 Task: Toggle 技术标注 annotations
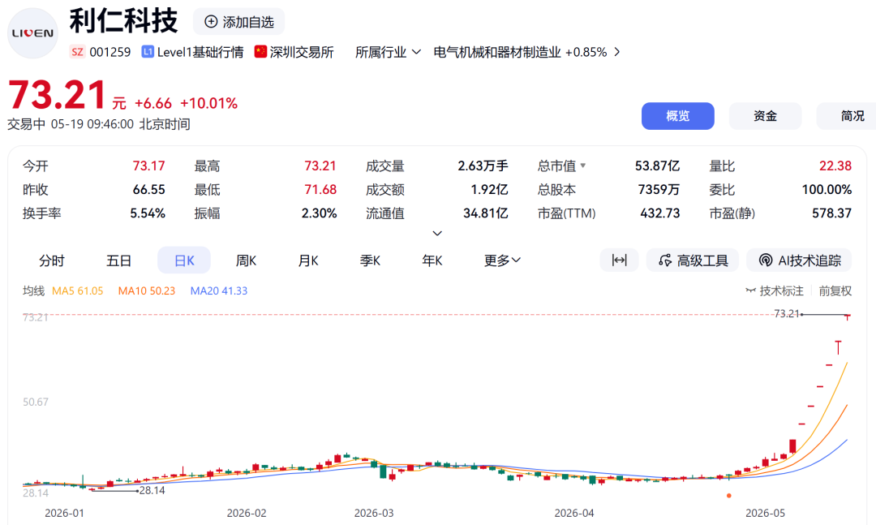tap(775, 290)
